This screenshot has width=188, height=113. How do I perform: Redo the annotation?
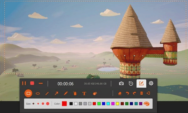(x=134, y=93)
